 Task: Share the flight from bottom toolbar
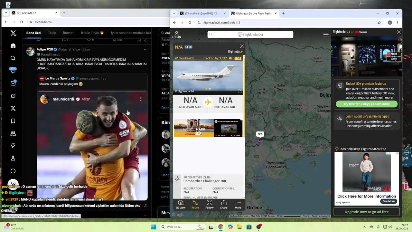point(224,204)
